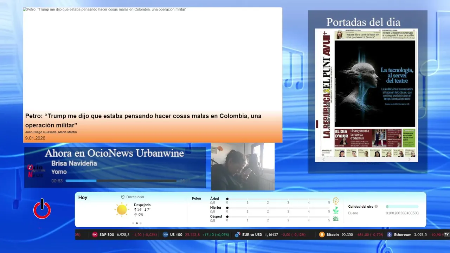Click the Hierba pollen plant icon

click(x=336, y=210)
